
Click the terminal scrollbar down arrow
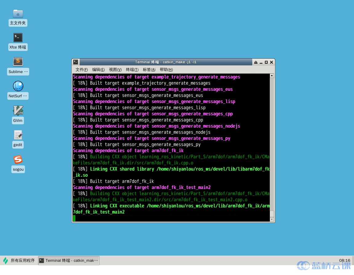(x=272, y=219)
